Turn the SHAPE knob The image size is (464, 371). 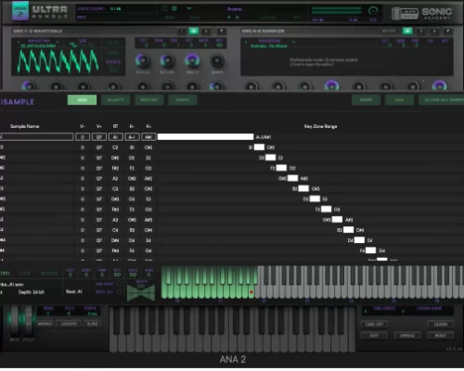217,60
